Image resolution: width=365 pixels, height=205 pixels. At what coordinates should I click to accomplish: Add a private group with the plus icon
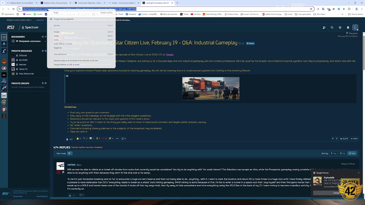(46, 83)
